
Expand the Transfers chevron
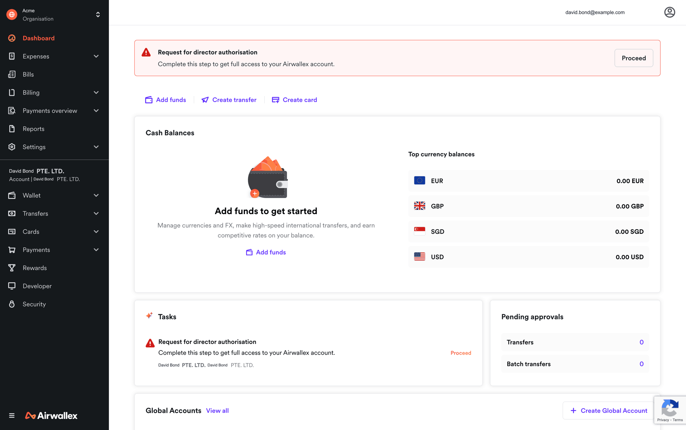coord(96,213)
